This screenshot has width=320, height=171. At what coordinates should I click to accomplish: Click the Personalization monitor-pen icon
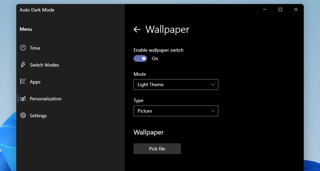[23, 99]
